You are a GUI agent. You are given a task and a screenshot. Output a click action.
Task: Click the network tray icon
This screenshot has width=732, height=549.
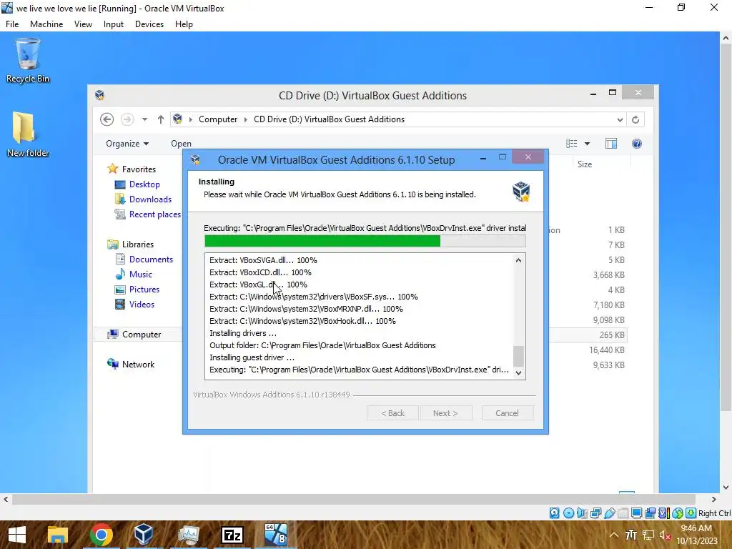[x=648, y=535]
